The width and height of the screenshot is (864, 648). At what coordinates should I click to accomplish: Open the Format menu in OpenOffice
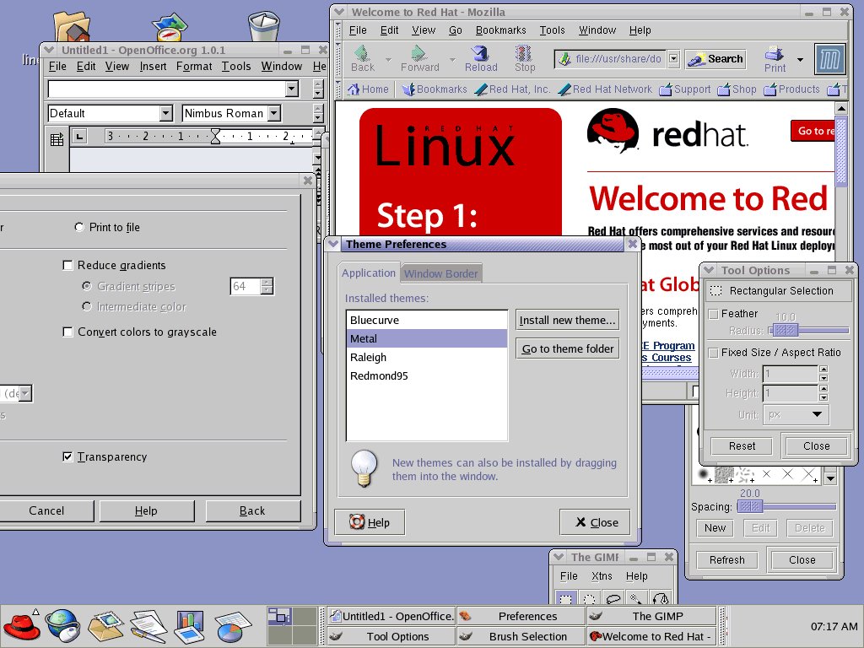tap(194, 66)
